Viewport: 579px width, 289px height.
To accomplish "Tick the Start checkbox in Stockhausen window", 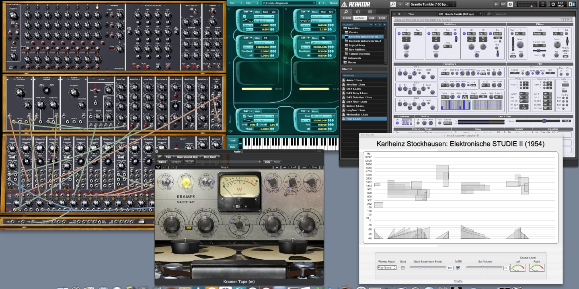I will click(x=403, y=268).
